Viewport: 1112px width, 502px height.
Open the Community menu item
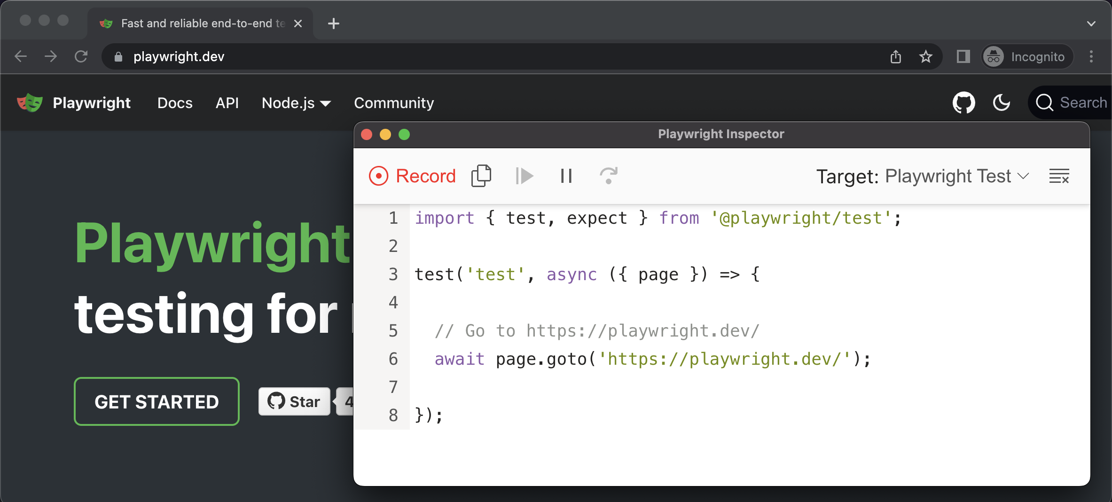394,103
